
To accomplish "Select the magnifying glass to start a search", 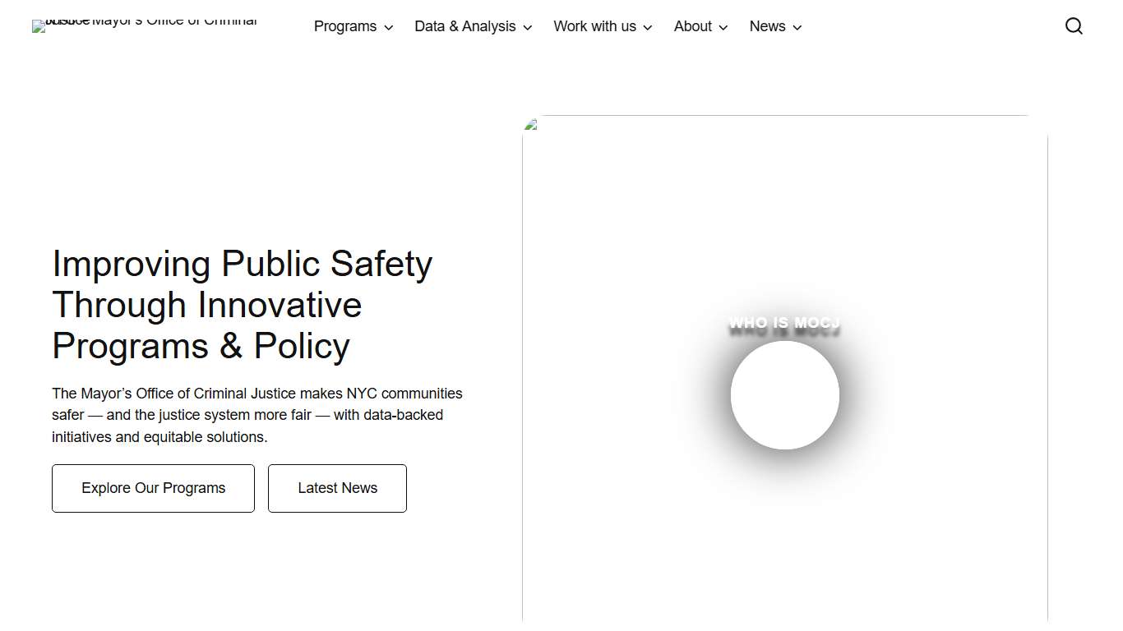I will (1074, 25).
